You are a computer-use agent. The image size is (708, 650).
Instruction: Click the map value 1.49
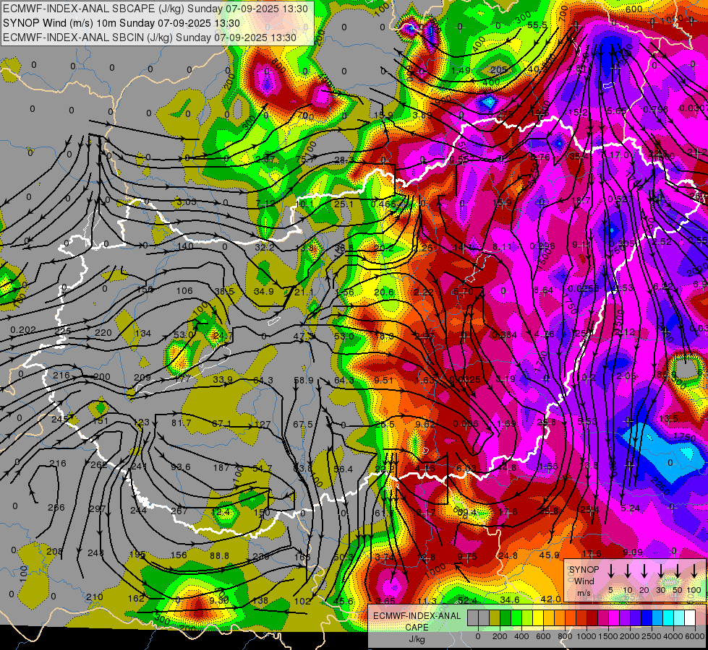461,70
